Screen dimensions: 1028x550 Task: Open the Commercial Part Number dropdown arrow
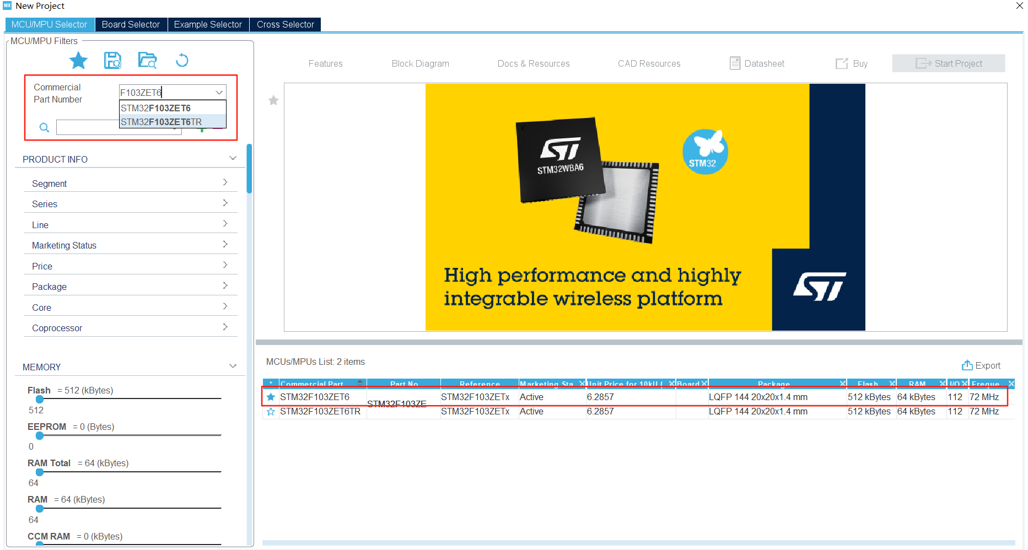coord(219,93)
